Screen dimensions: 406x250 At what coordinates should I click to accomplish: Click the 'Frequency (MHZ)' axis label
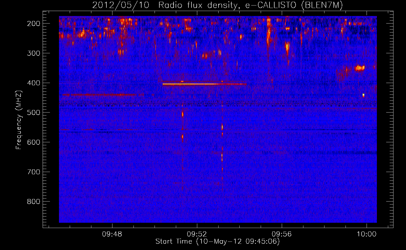pos(19,120)
